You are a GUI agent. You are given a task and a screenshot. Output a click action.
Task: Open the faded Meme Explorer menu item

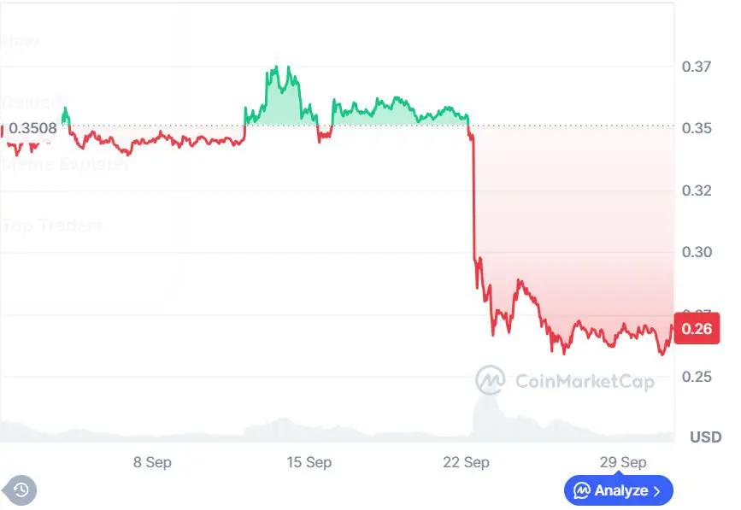[x=65, y=165]
